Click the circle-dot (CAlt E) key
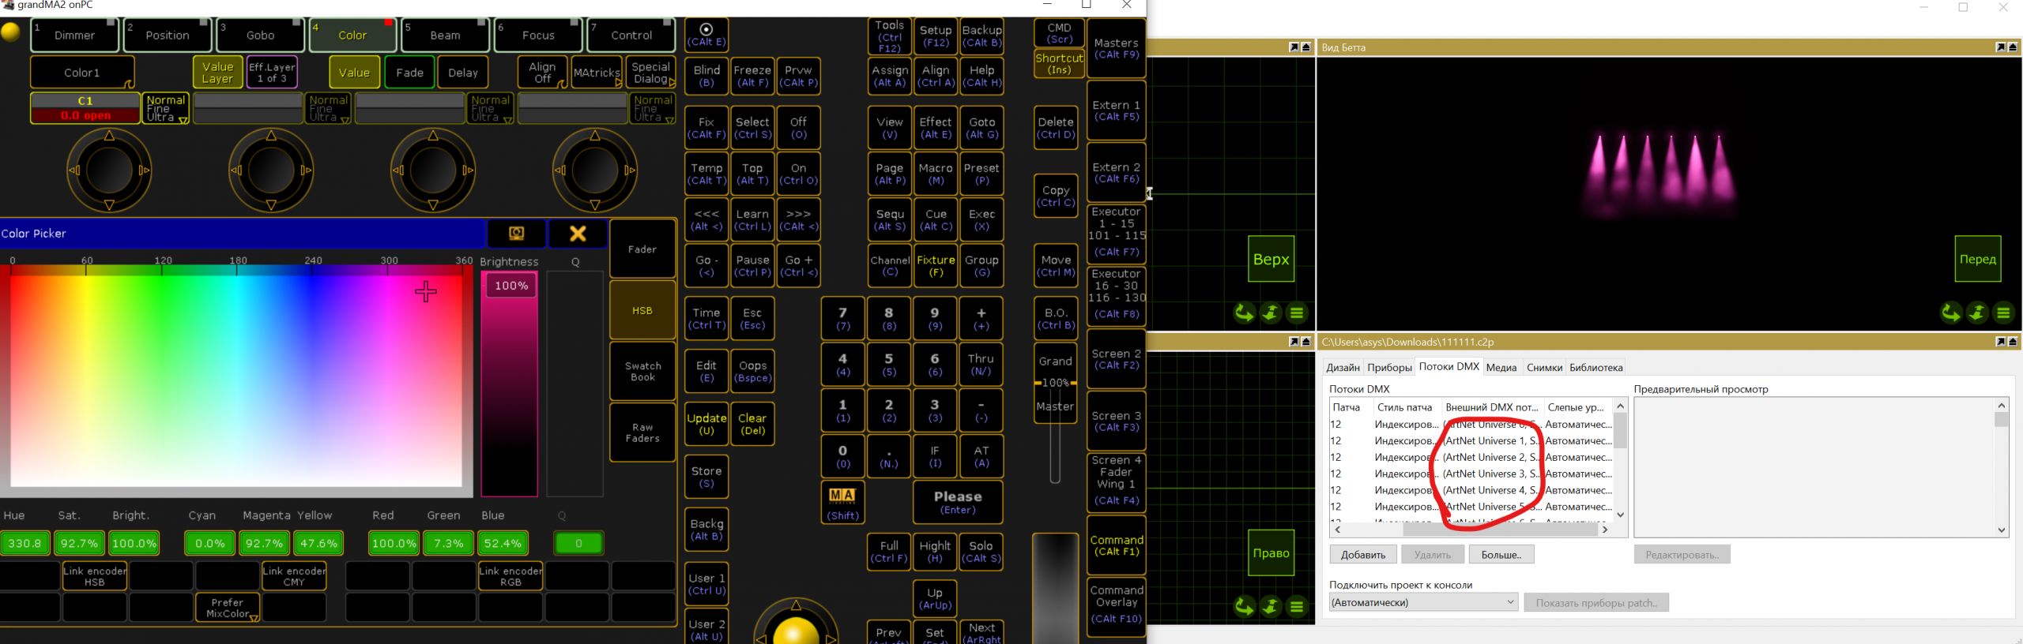 click(x=706, y=36)
